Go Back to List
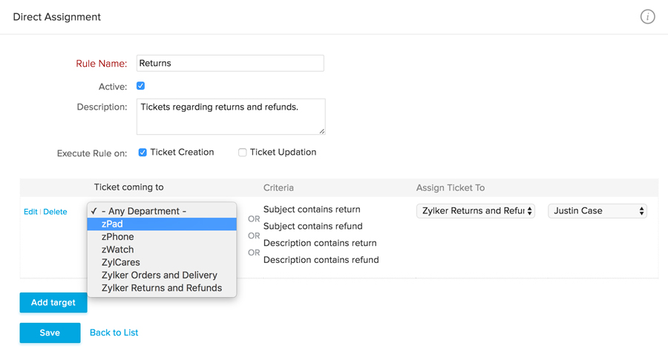Screen dimensions: 668x357 [x=114, y=333]
